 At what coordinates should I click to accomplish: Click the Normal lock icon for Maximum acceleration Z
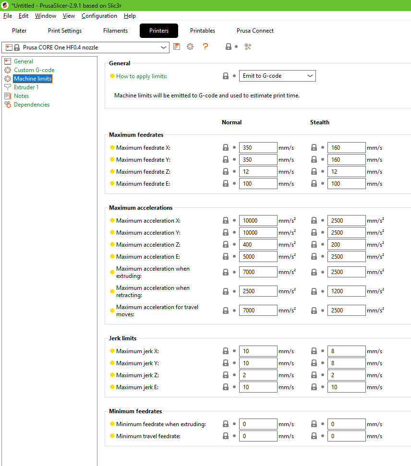pos(226,245)
